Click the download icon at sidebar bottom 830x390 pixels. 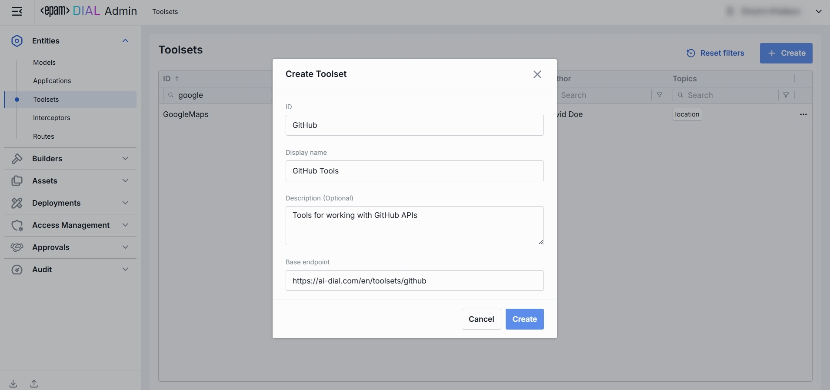(13, 384)
